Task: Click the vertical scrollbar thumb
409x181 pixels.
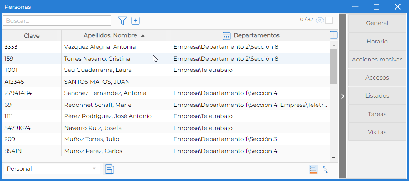Action: click(334, 66)
